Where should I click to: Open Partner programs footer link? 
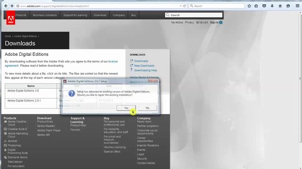click(148, 126)
